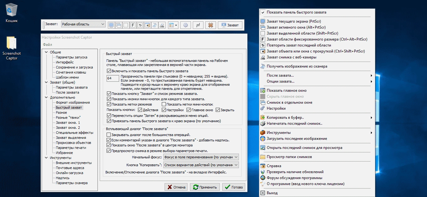Viewport: 427px width, 197px height.
Task: Click Инструменты toolbox icon in menu
Action: [x=263, y=133]
